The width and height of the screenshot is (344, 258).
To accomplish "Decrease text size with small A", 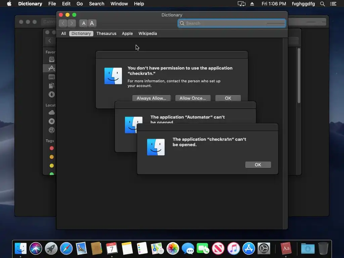I will click(x=84, y=23).
